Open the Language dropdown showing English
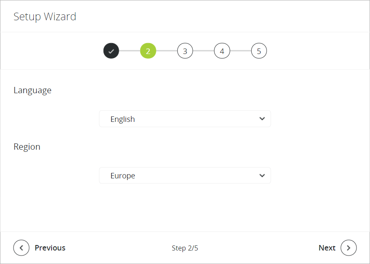The width and height of the screenshot is (370, 264). coord(185,119)
